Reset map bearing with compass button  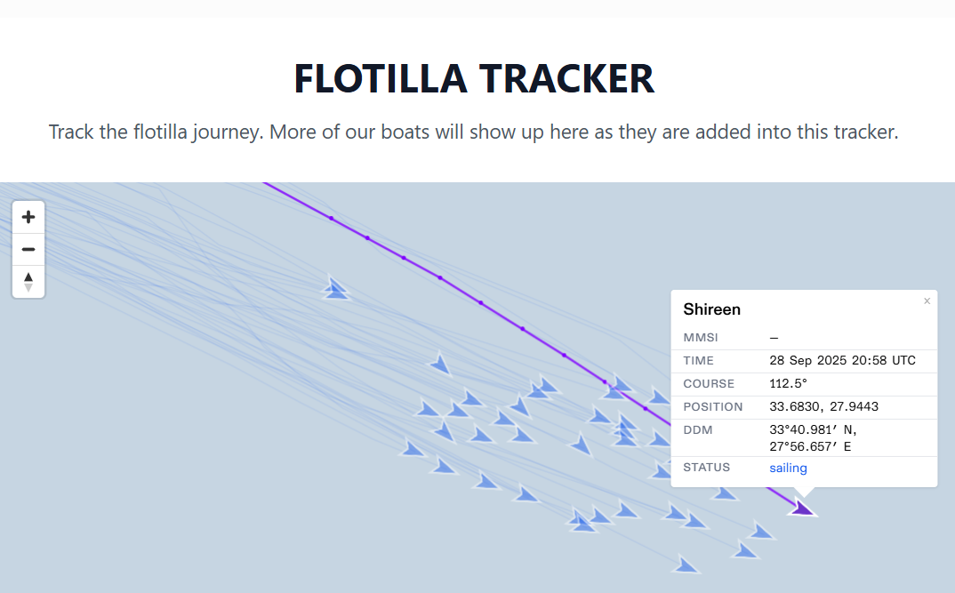(x=28, y=281)
